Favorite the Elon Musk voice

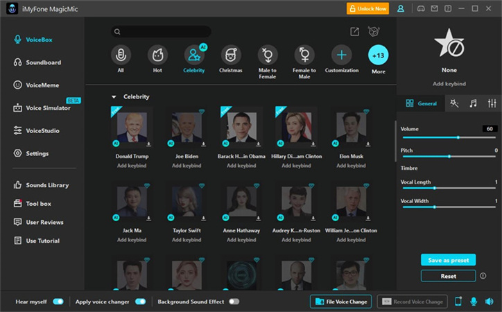(366, 112)
